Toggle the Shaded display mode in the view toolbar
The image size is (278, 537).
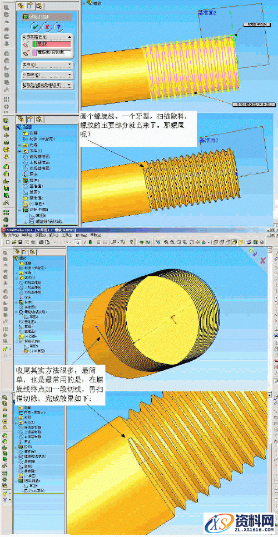tap(240, 242)
